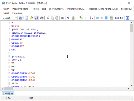Create a new file with blank page icon
Viewport: 134px width, 101px height.
click(27, 18)
